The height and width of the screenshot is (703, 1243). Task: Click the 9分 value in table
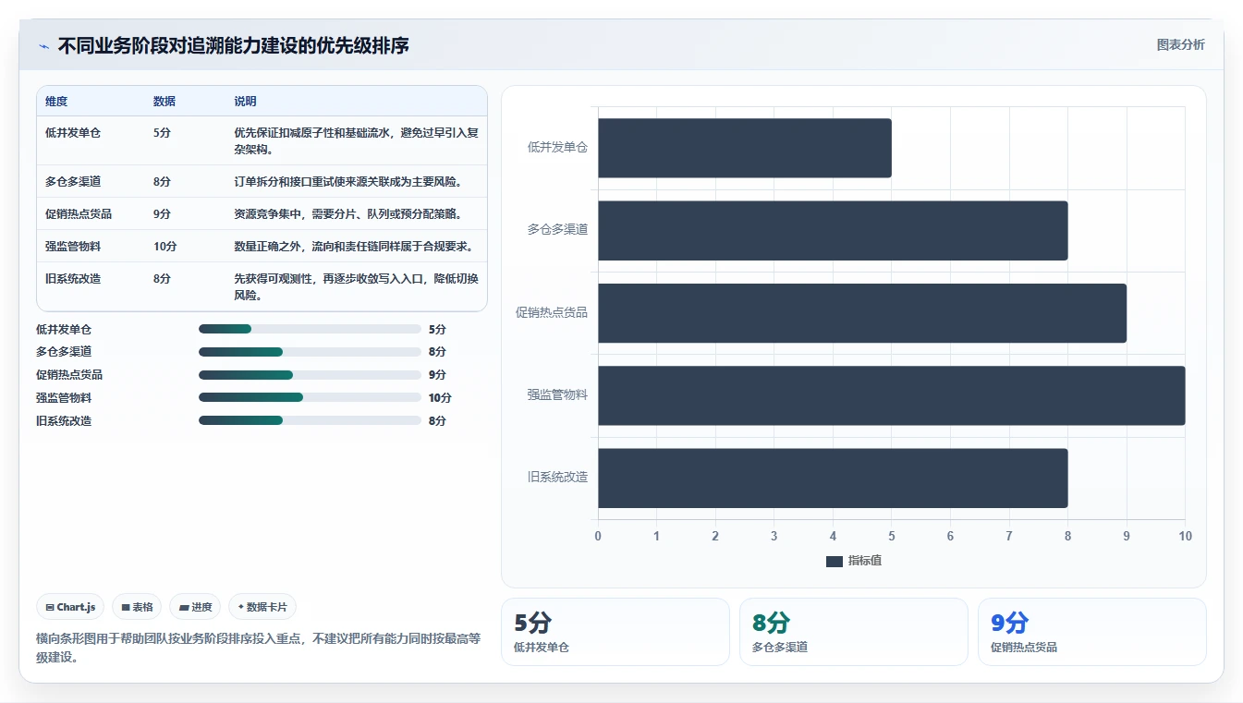point(162,213)
